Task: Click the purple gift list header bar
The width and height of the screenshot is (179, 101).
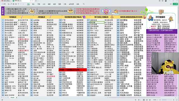Action: (x=162, y=31)
